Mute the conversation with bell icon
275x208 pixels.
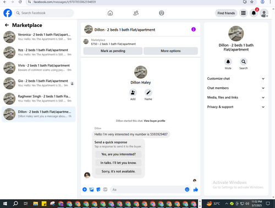point(228,61)
